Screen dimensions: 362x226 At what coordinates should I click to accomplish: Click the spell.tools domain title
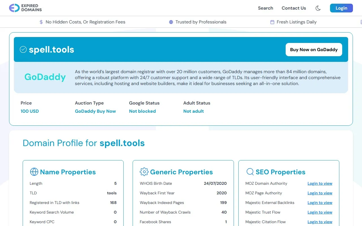[51, 49]
